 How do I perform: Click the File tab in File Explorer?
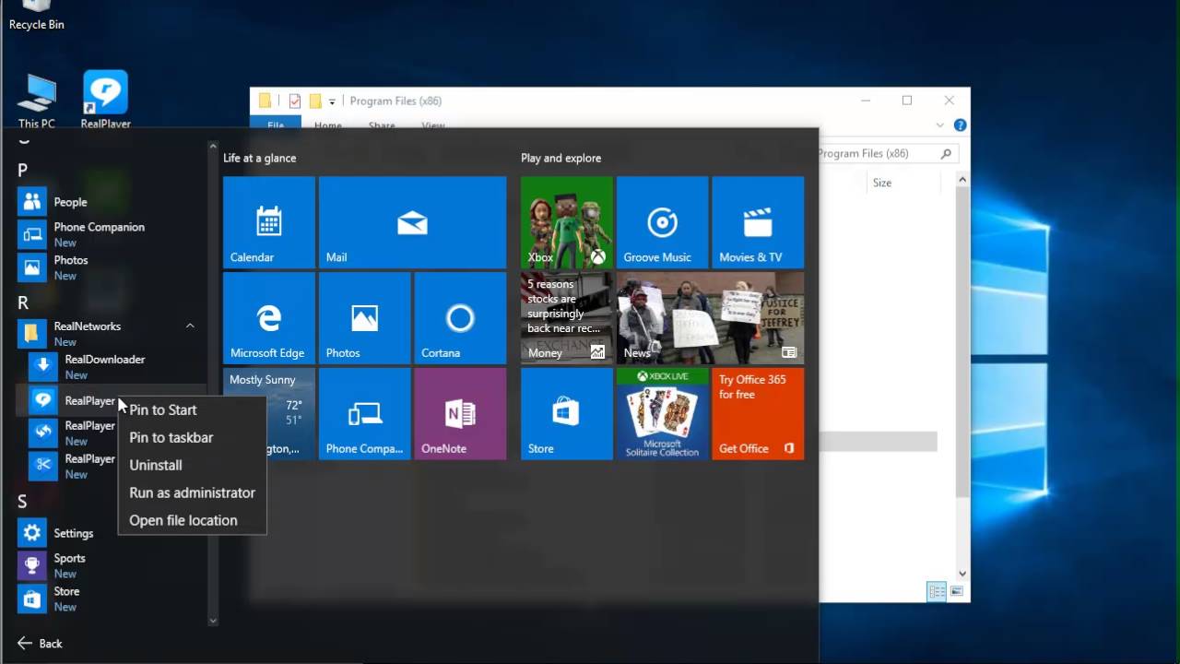(x=276, y=124)
